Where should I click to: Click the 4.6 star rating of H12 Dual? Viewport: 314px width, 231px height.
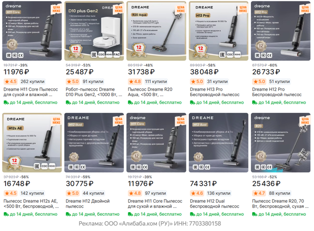point(197,193)
